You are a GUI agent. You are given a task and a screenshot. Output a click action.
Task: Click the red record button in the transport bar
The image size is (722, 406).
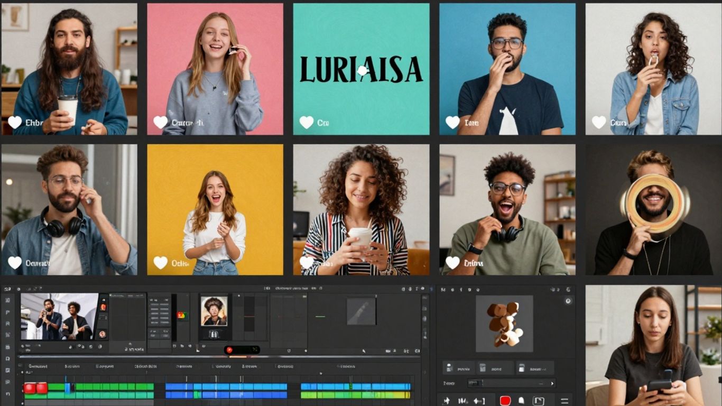pyautogui.click(x=505, y=401)
